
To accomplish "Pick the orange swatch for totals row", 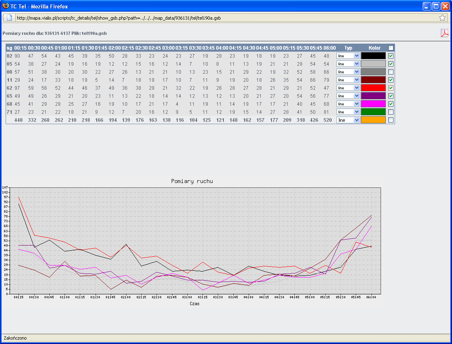I will pos(373,120).
